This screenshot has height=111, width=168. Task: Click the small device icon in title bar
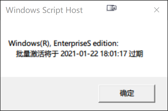112,8
